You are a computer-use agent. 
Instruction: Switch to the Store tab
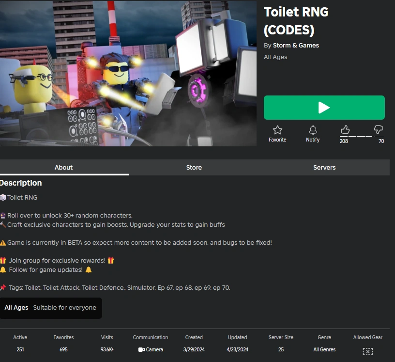(x=194, y=167)
